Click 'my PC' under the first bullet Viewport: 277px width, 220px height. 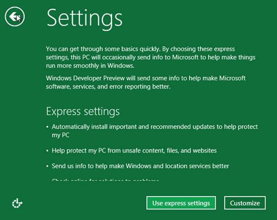(61, 135)
